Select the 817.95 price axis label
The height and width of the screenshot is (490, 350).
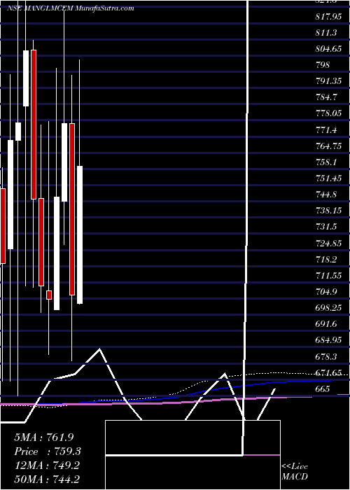(328, 17)
